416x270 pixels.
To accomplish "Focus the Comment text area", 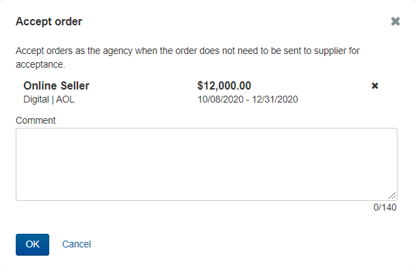I will coord(207,164).
